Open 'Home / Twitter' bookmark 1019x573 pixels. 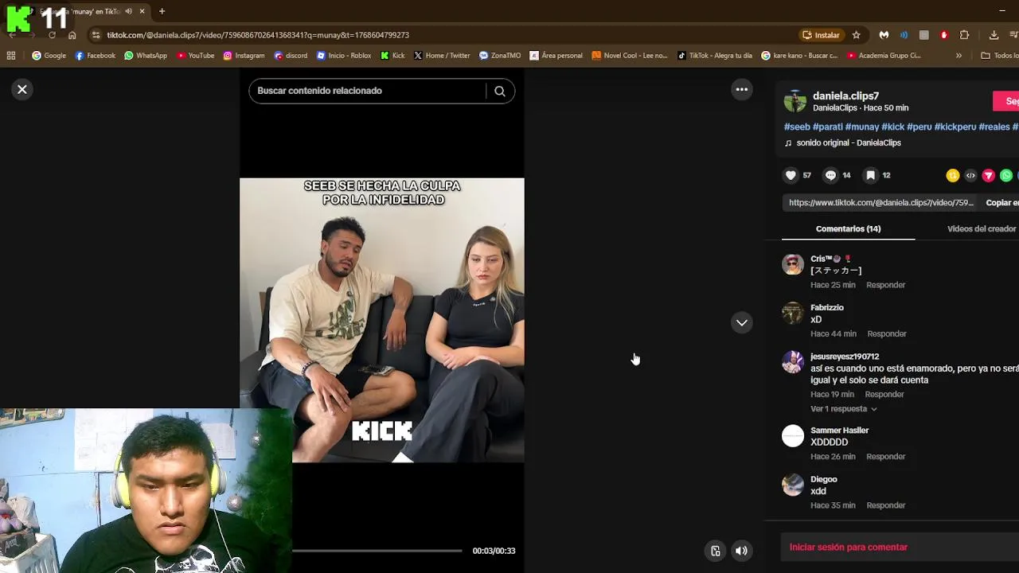point(442,56)
